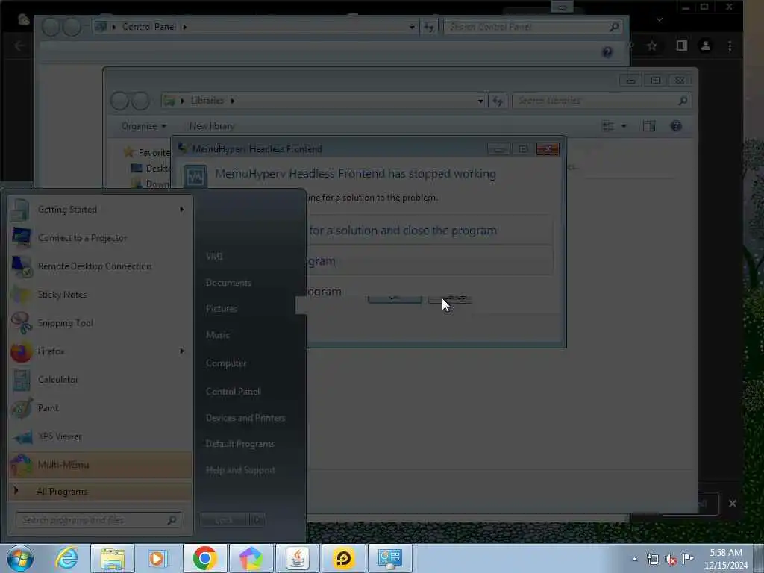Change view icon in the Libraries window
Image resolution: width=764 pixels, height=573 pixels.
pos(608,126)
